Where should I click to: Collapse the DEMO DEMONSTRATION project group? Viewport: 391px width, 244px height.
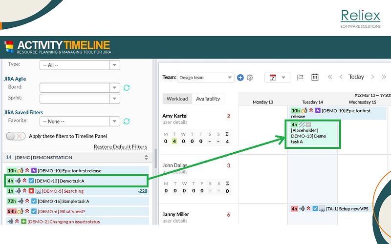pyautogui.click(x=146, y=157)
